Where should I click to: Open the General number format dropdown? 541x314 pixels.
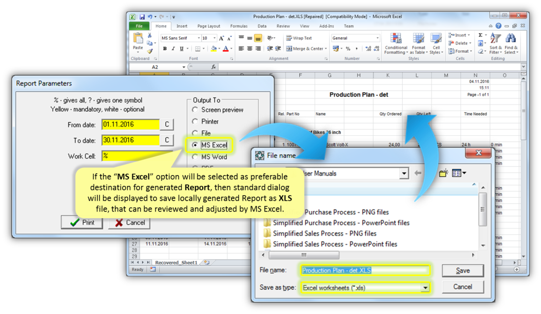pyautogui.click(x=377, y=38)
